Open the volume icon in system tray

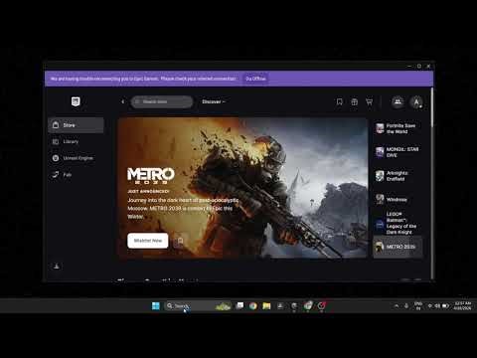pyautogui.click(x=437, y=306)
